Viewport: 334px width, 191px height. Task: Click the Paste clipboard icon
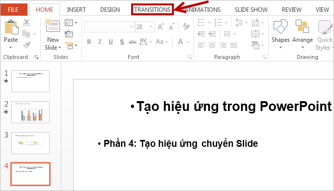click(11, 27)
